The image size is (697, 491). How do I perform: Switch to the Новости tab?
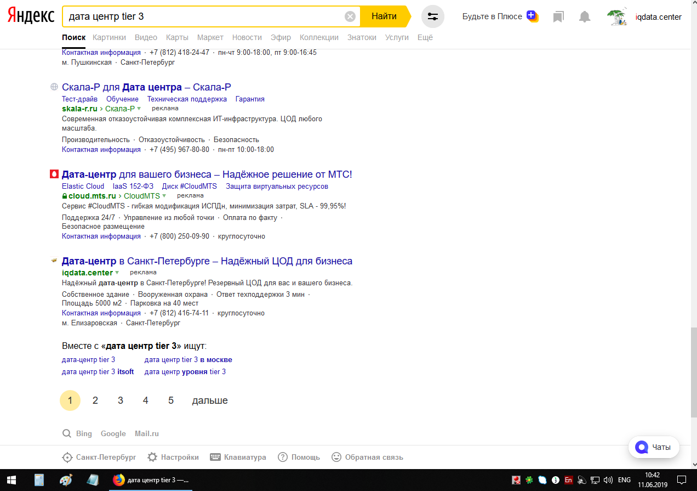[247, 37]
